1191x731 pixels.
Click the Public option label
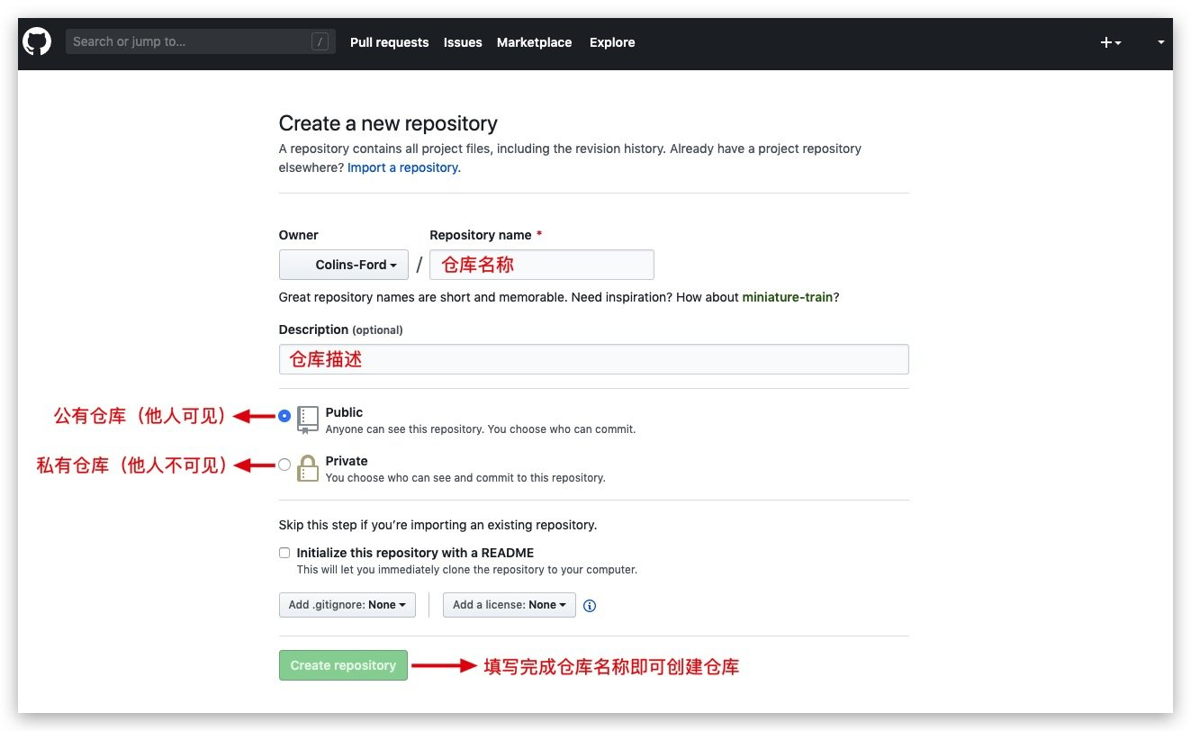(344, 412)
